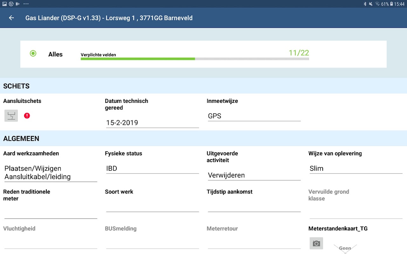Image resolution: width=407 pixels, height=254 pixels.
Task: Tap the red warning icon beside Aansluitschets
Action: pyautogui.click(x=27, y=116)
